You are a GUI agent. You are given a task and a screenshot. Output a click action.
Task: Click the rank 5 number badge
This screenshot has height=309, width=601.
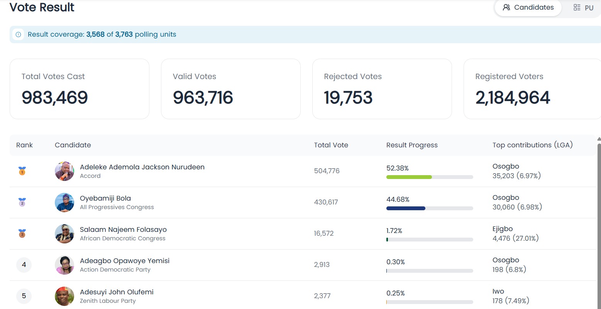point(24,296)
